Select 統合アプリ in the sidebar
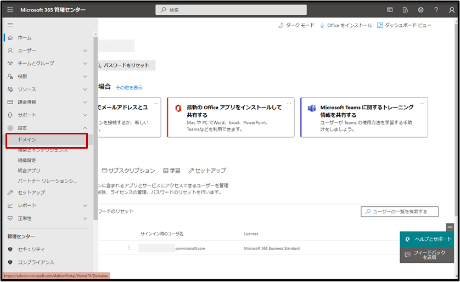 point(29,171)
